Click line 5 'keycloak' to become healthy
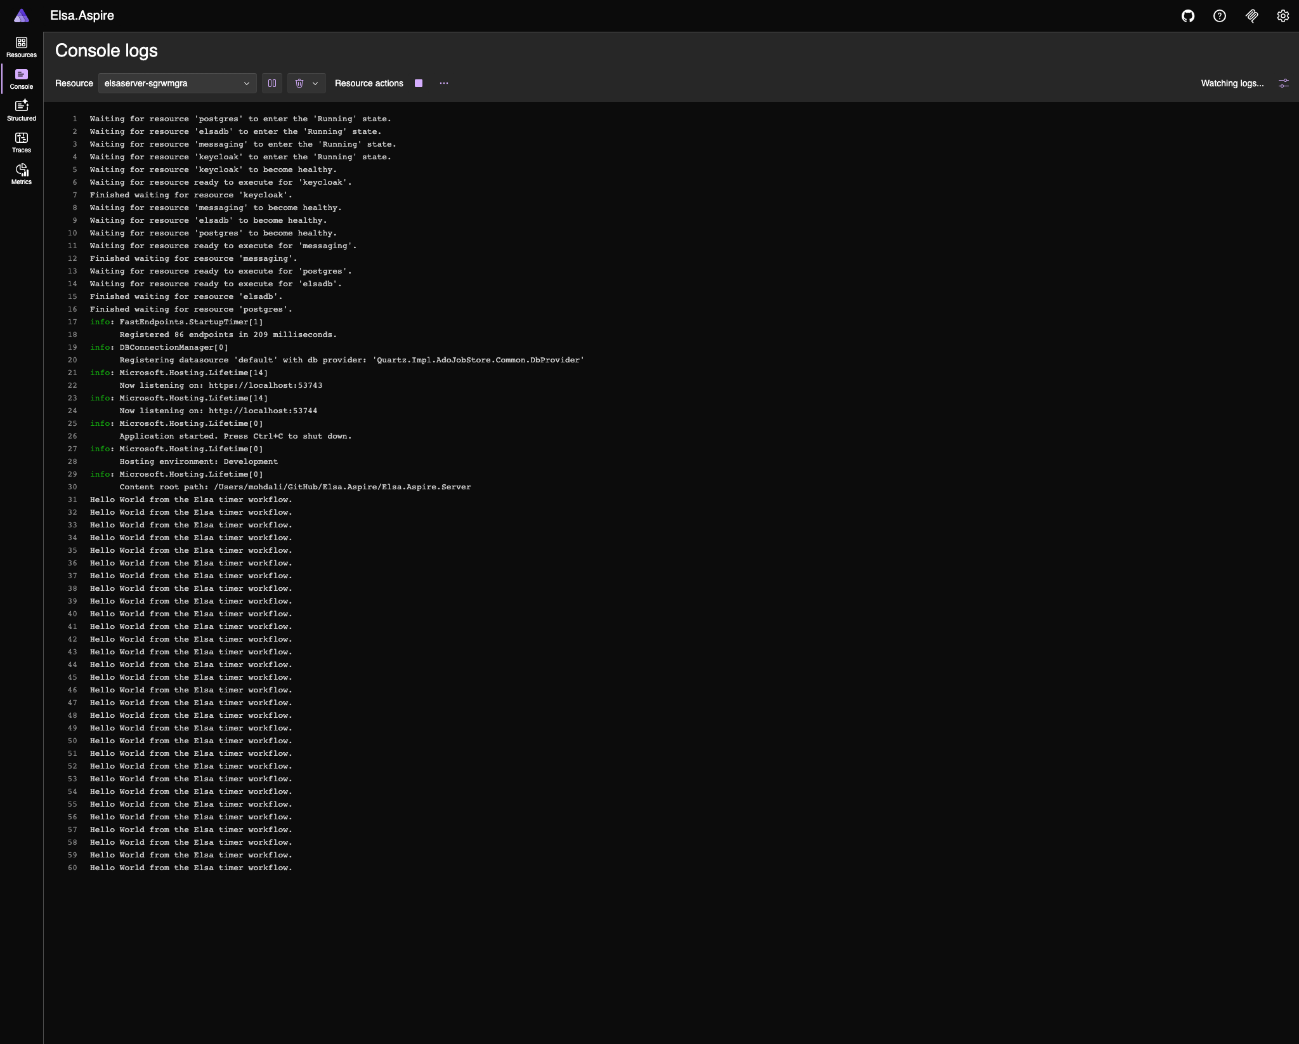This screenshot has height=1044, width=1299. pos(213,169)
